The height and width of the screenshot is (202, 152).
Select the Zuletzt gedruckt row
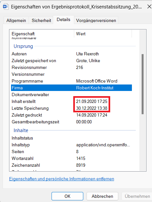point(71,115)
